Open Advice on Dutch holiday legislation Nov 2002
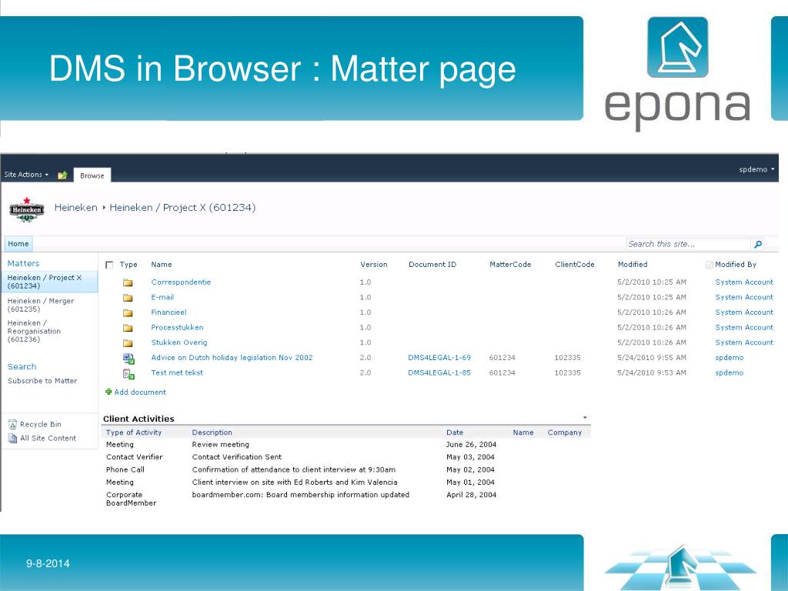788x591 pixels. pos(232,357)
